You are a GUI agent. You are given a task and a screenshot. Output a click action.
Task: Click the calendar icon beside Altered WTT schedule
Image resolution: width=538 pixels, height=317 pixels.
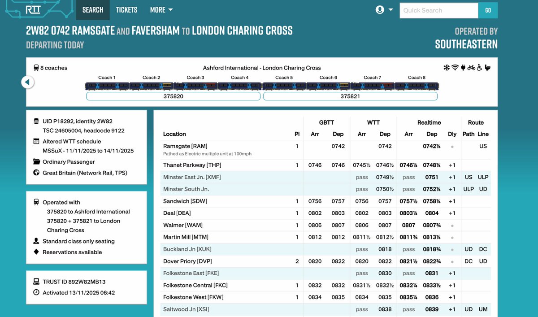[36, 141]
